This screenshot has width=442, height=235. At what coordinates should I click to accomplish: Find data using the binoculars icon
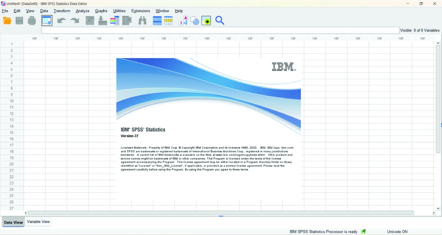[x=143, y=21]
